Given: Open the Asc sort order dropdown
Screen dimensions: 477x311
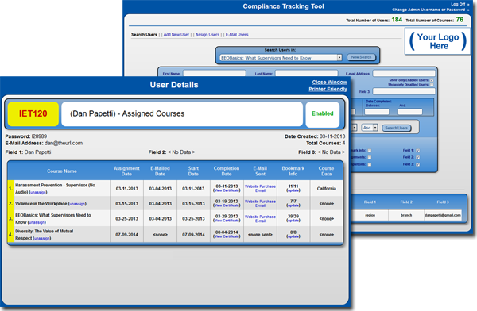Looking at the screenshot, I should click(370, 128).
